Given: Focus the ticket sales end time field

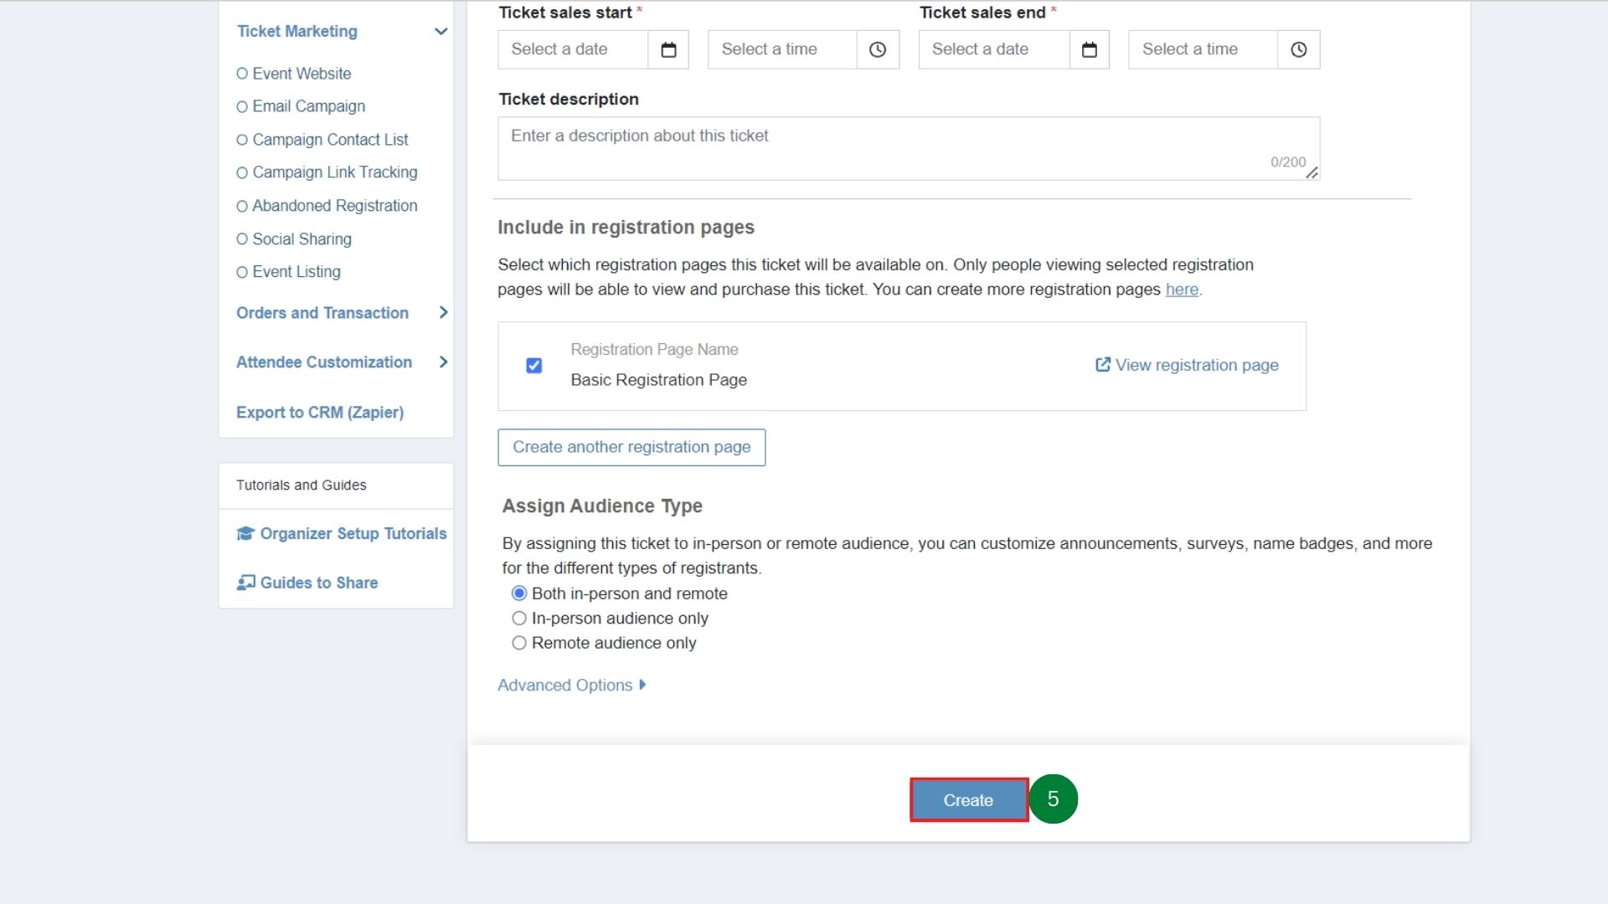Looking at the screenshot, I should pyautogui.click(x=1203, y=49).
